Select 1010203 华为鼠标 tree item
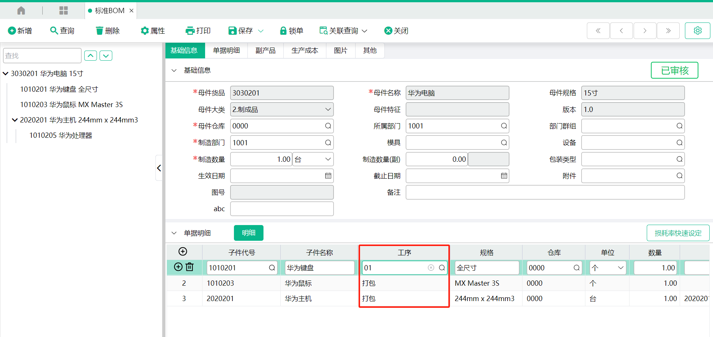The image size is (713, 337). tap(71, 104)
